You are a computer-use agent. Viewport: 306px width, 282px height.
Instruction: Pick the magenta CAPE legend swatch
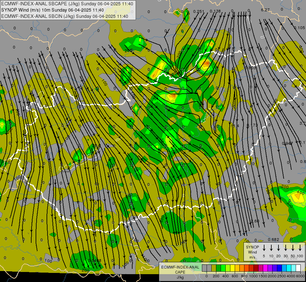point(266,268)
